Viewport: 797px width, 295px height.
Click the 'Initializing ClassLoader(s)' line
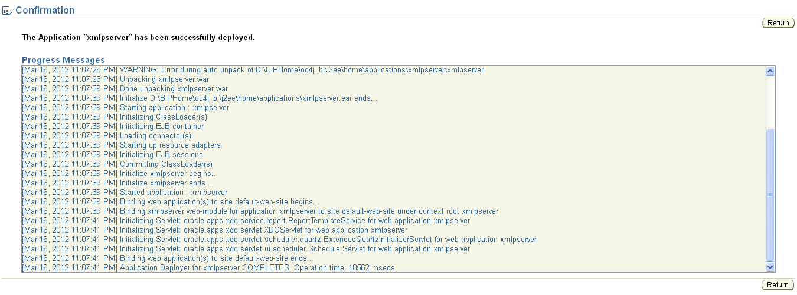pyautogui.click(x=115, y=117)
